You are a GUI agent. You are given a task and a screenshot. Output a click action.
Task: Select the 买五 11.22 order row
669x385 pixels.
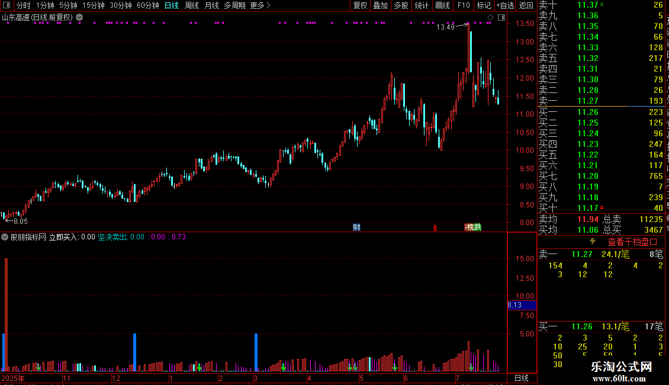tap(601, 155)
